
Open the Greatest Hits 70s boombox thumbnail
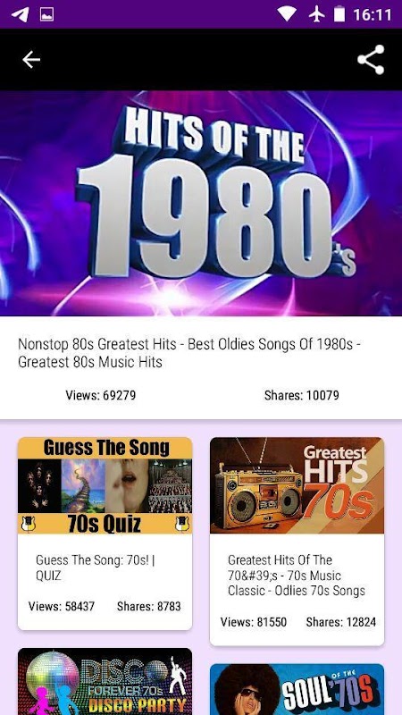coord(297,485)
